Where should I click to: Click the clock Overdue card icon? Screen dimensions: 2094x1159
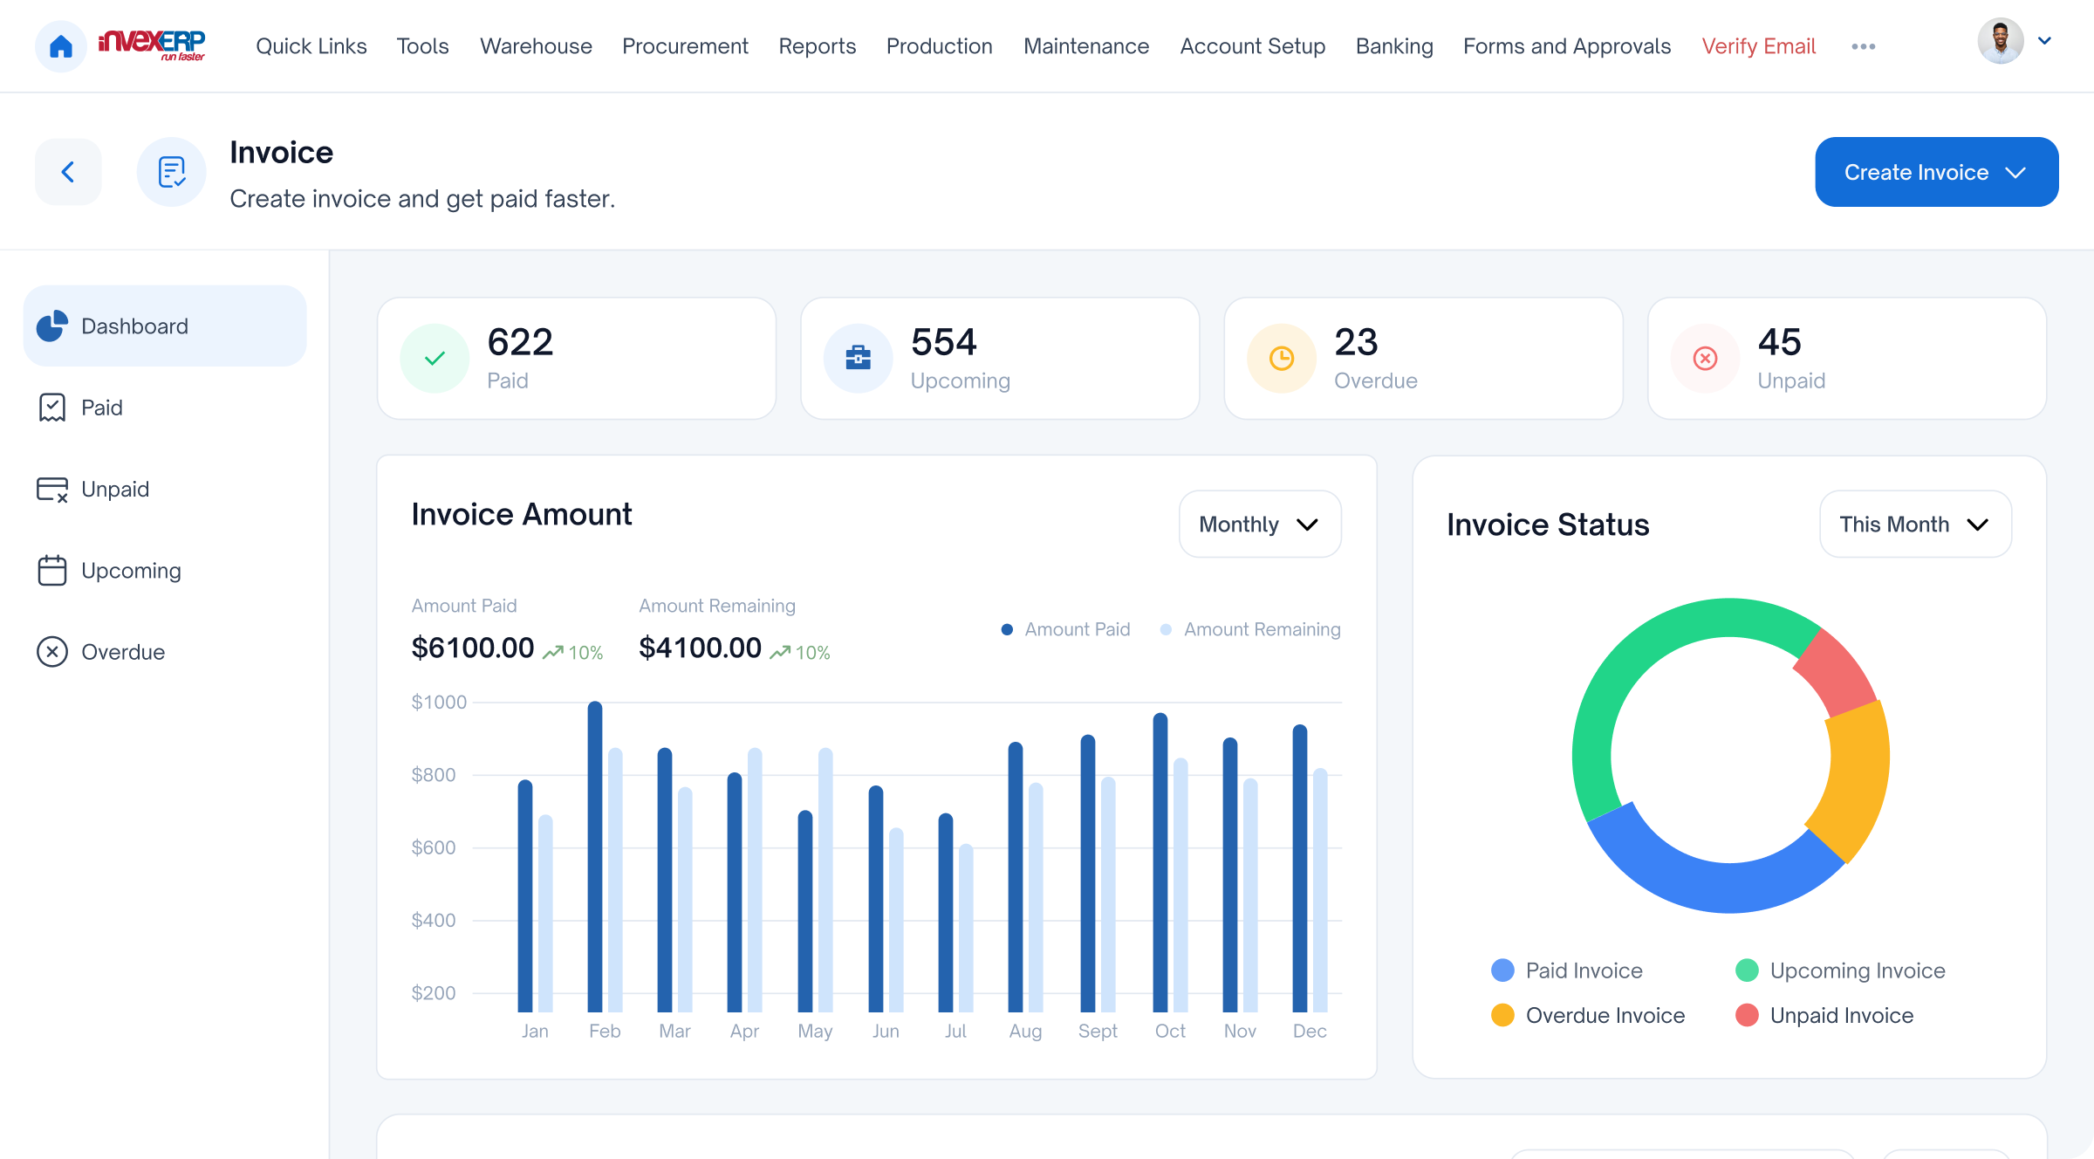(1281, 359)
